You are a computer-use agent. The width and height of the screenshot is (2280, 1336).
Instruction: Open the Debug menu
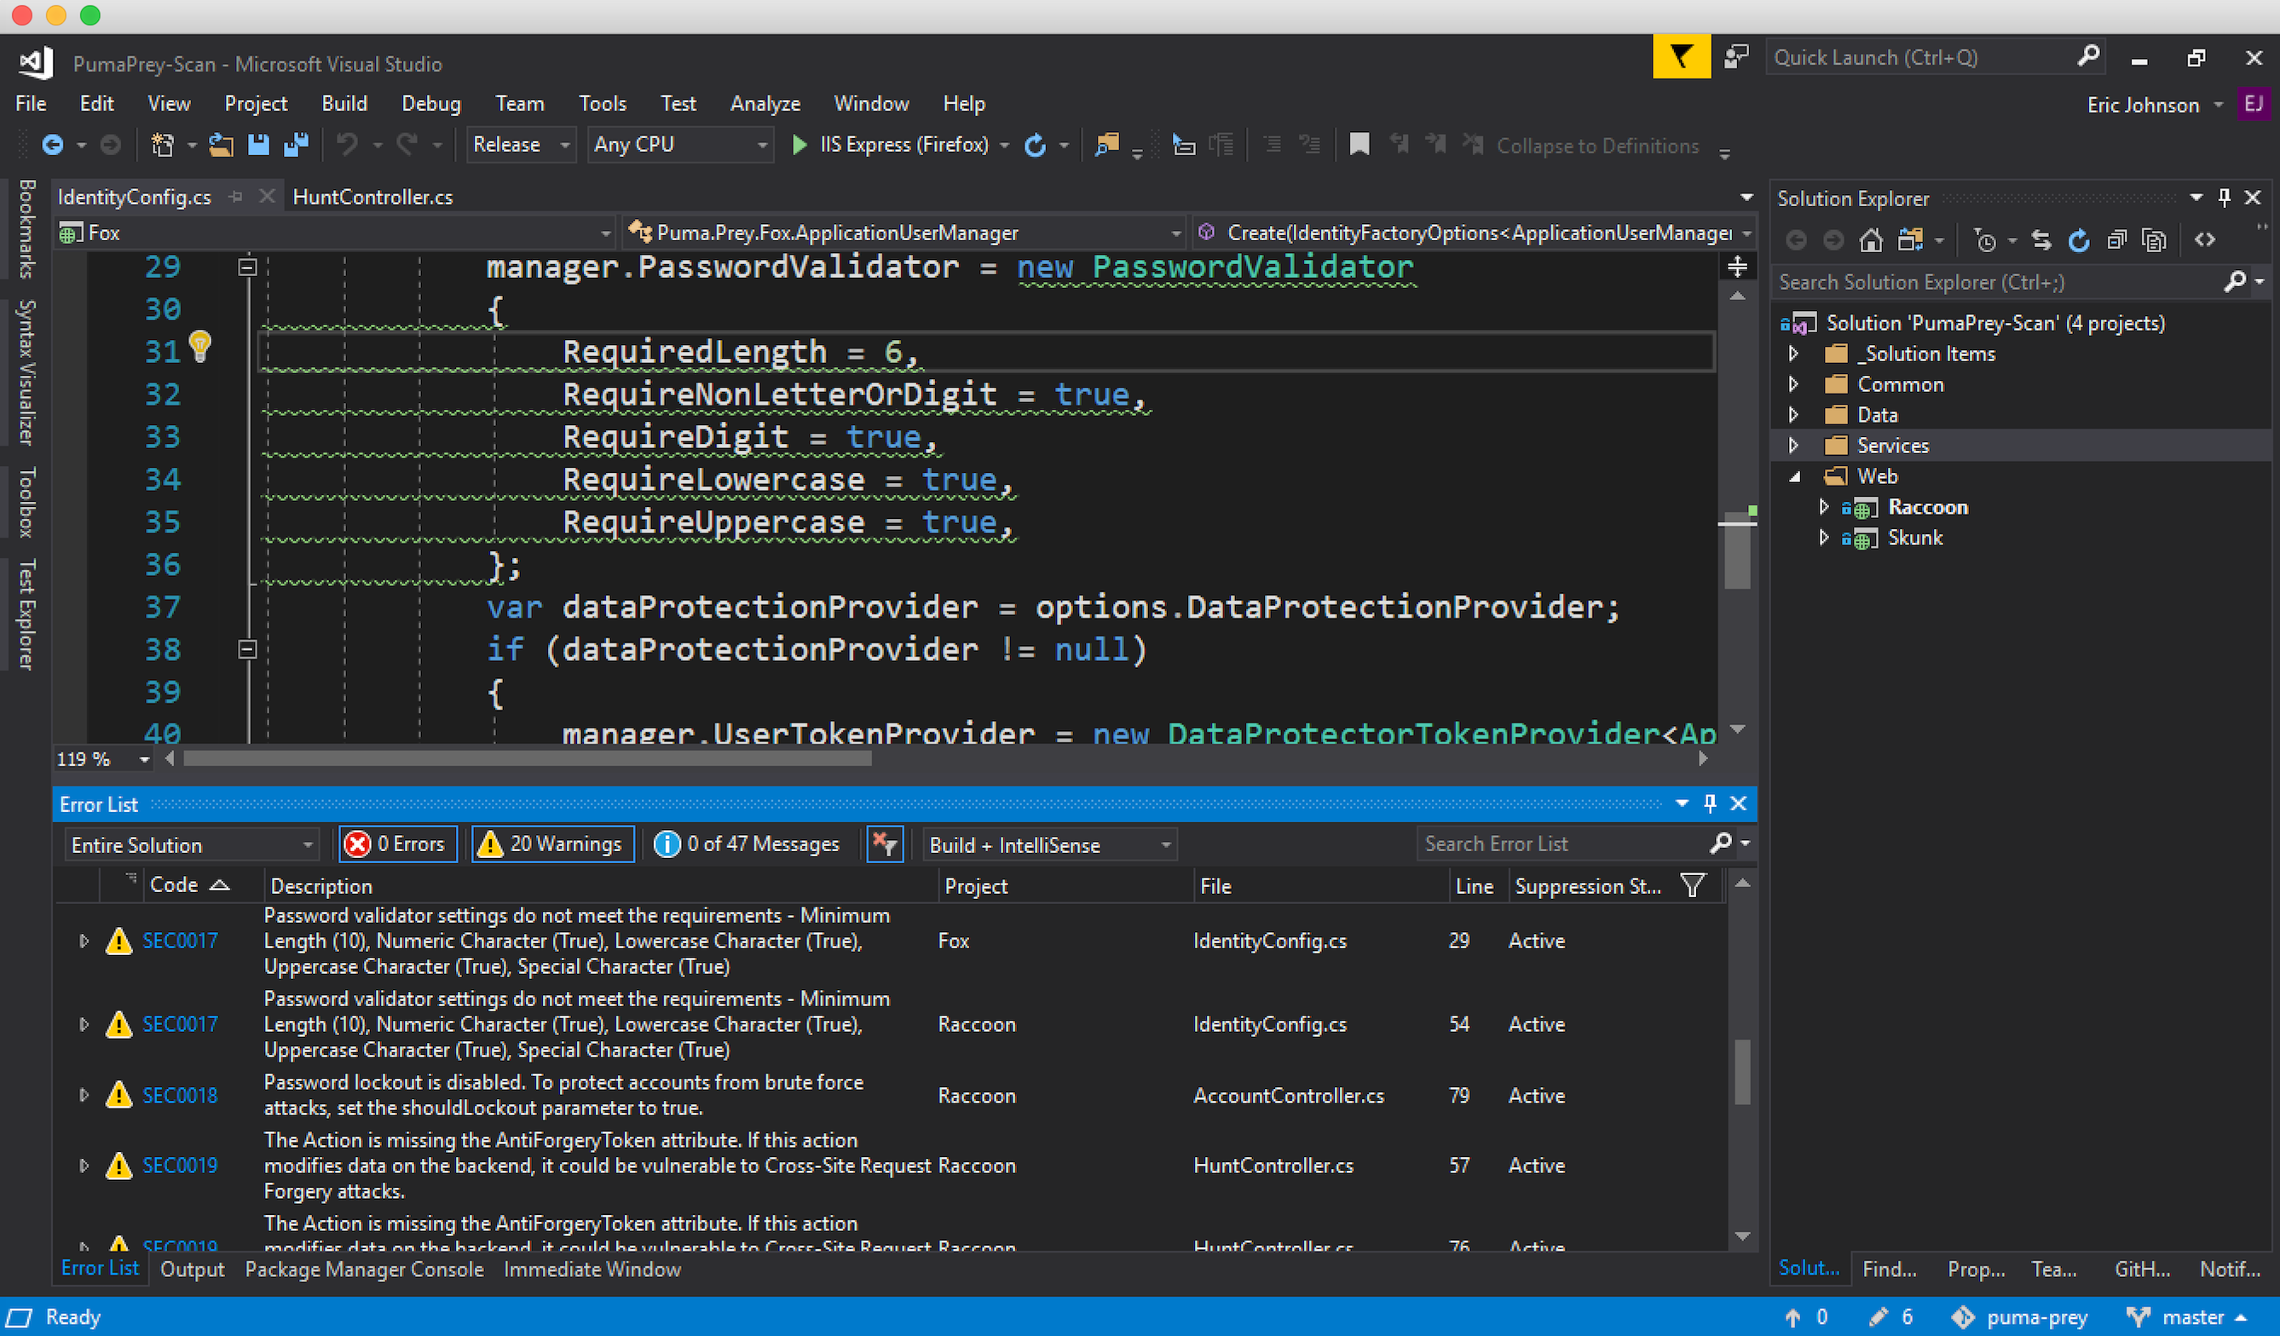430,103
